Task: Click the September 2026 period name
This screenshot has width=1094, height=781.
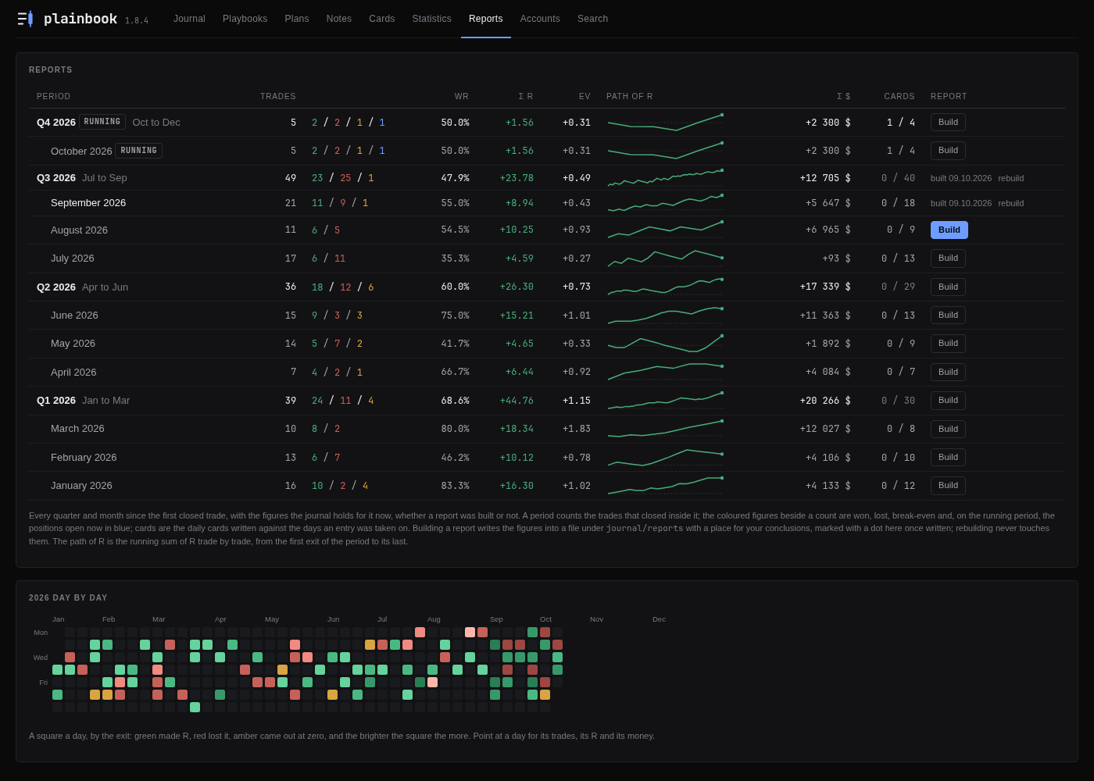Action: point(88,203)
